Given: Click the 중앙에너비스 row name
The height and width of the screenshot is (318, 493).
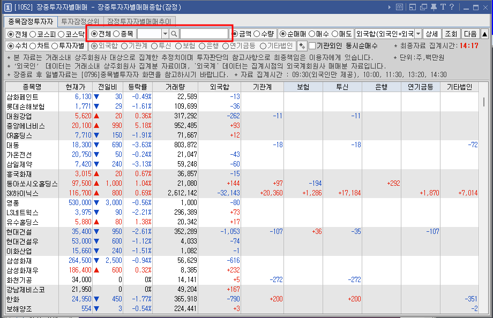Looking at the screenshot, I should click(26, 126).
